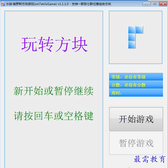This screenshot has width=168, height=168.
Task: Click the 分数：还没有分数 score label
Action: click(136, 85)
